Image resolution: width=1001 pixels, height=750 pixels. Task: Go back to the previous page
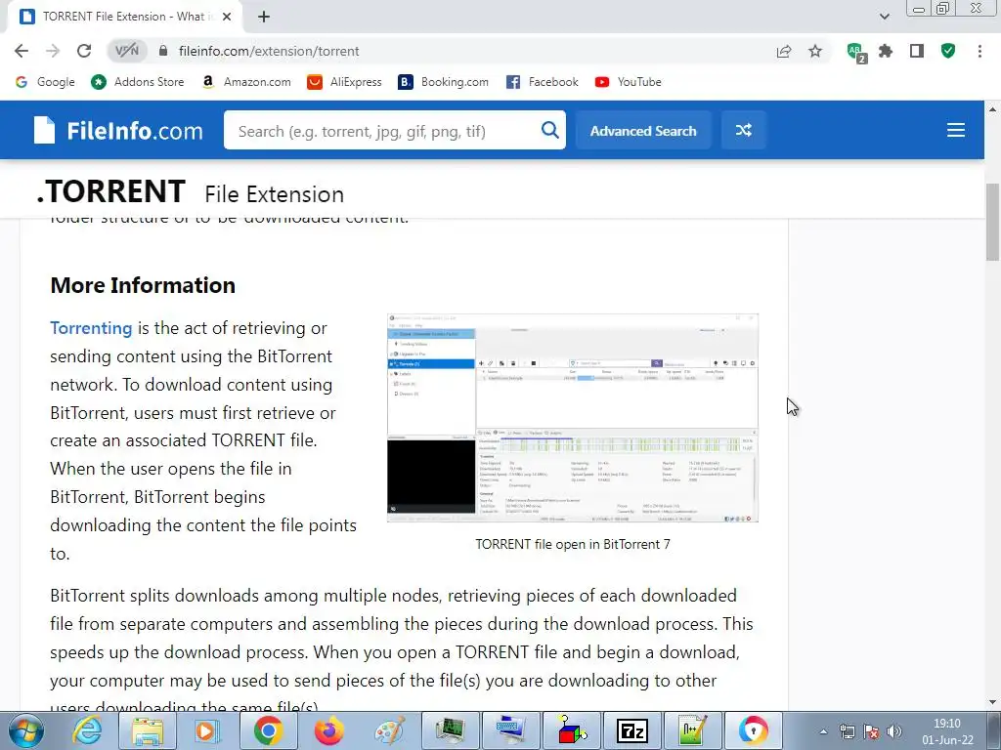click(x=22, y=51)
